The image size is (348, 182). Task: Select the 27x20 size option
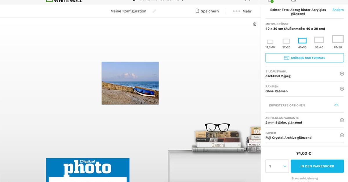coord(286,43)
